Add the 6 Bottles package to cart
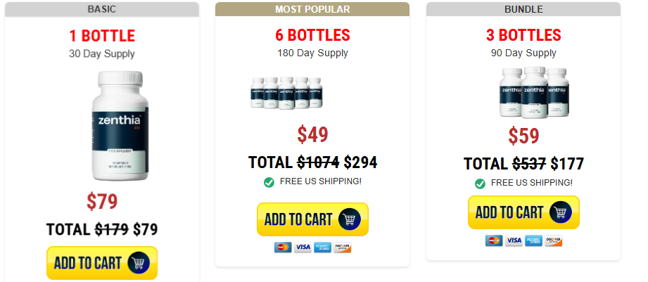This screenshot has width=648, height=282. tap(312, 219)
